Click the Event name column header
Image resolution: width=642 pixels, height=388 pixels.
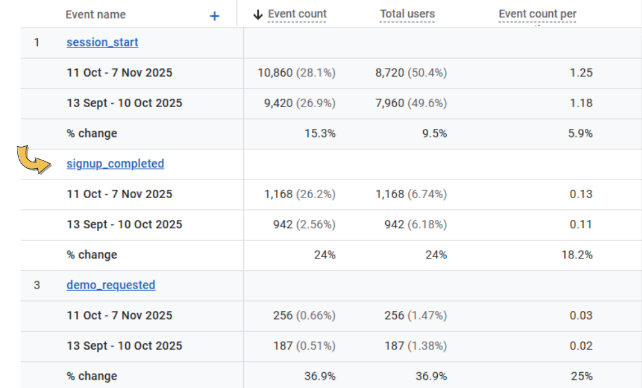[96, 15]
